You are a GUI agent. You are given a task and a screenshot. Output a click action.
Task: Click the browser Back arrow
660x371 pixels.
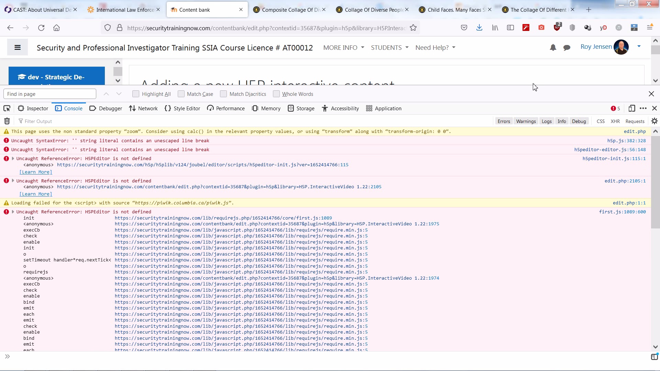point(10,28)
